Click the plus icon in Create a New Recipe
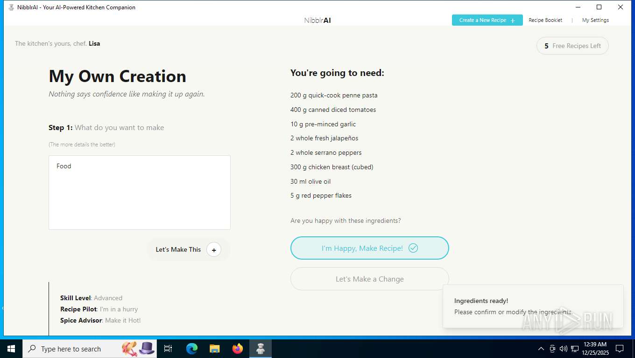Image resolution: width=635 pixels, height=358 pixels. pyautogui.click(x=513, y=21)
